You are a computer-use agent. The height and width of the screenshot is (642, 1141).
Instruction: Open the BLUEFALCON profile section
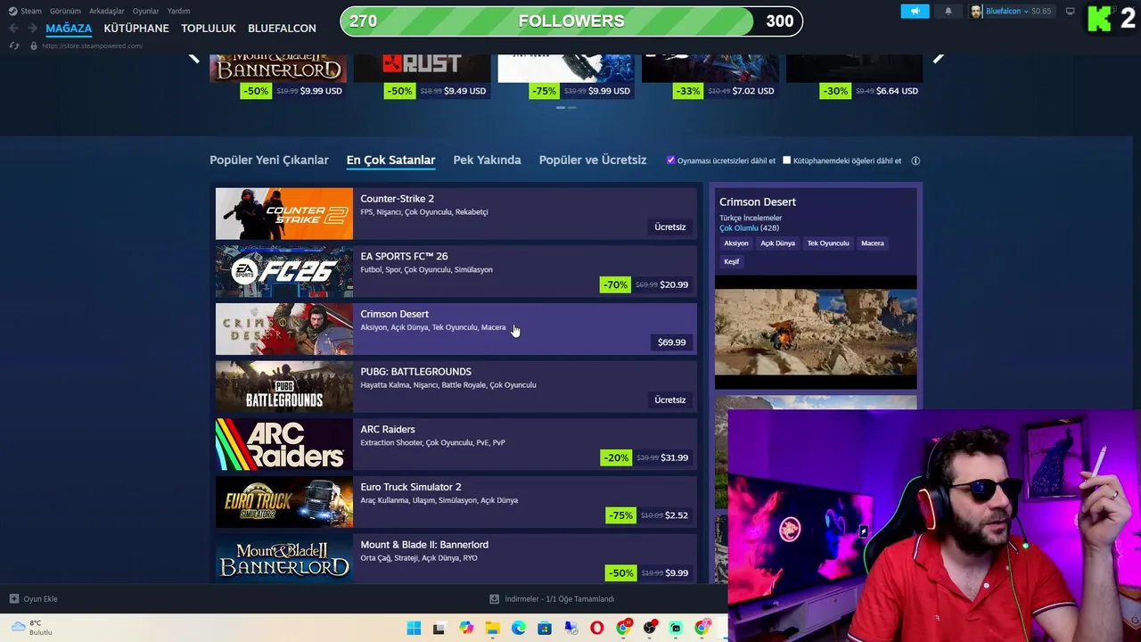pos(282,29)
